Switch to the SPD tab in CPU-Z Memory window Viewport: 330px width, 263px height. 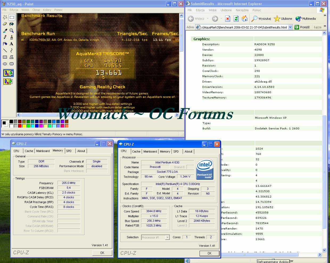(x=69, y=151)
